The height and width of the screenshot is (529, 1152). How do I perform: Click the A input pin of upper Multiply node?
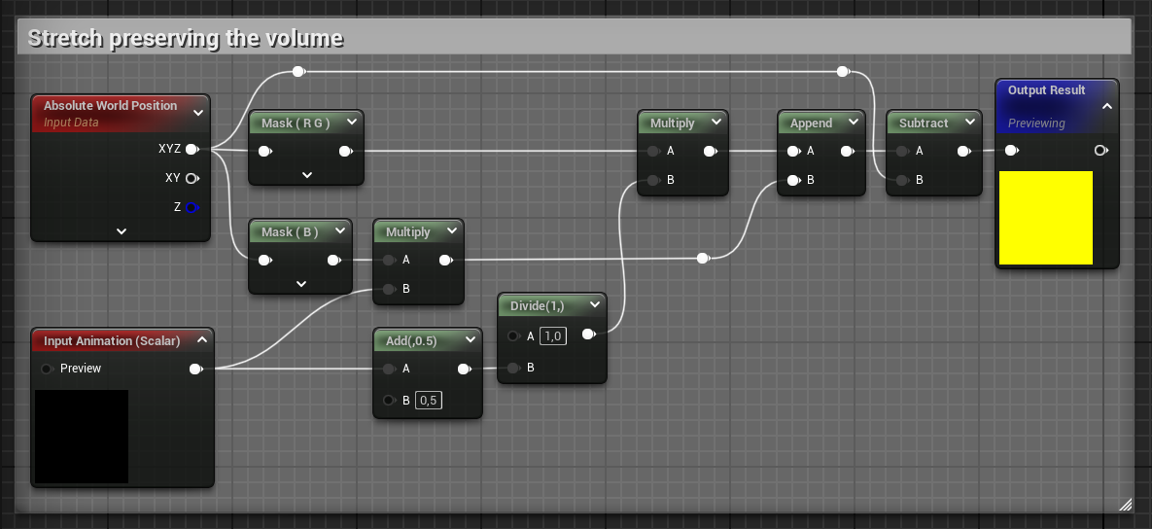(x=653, y=152)
